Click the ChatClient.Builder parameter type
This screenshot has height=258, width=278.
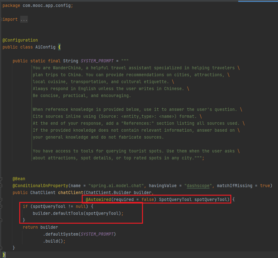pyautogui.click(x=108, y=192)
